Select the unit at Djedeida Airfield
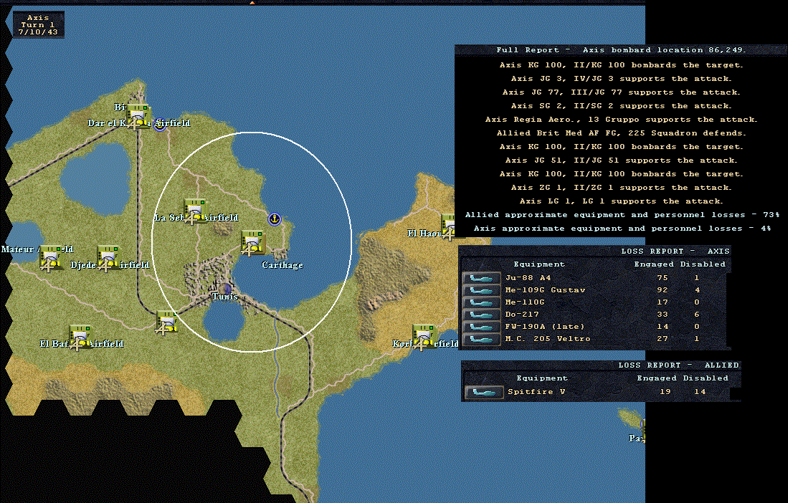Viewport: 788px width, 503px height. point(108,258)
